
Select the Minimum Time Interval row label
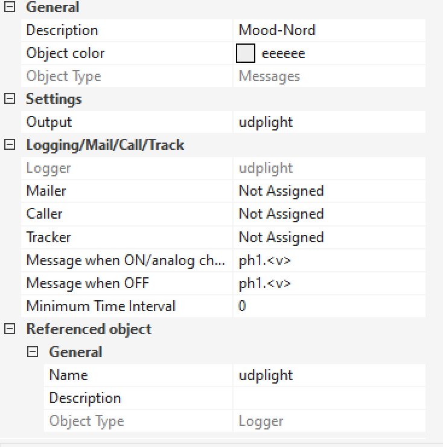pos(101,306)
